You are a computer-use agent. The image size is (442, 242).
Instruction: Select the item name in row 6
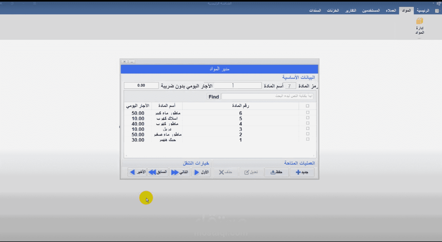tap(168, 113)
